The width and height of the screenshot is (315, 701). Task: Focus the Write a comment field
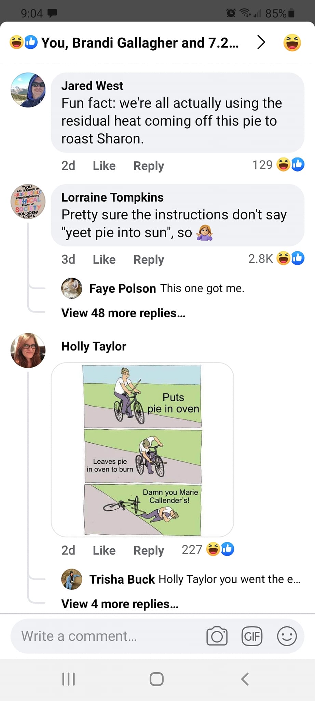pos(102,636)
